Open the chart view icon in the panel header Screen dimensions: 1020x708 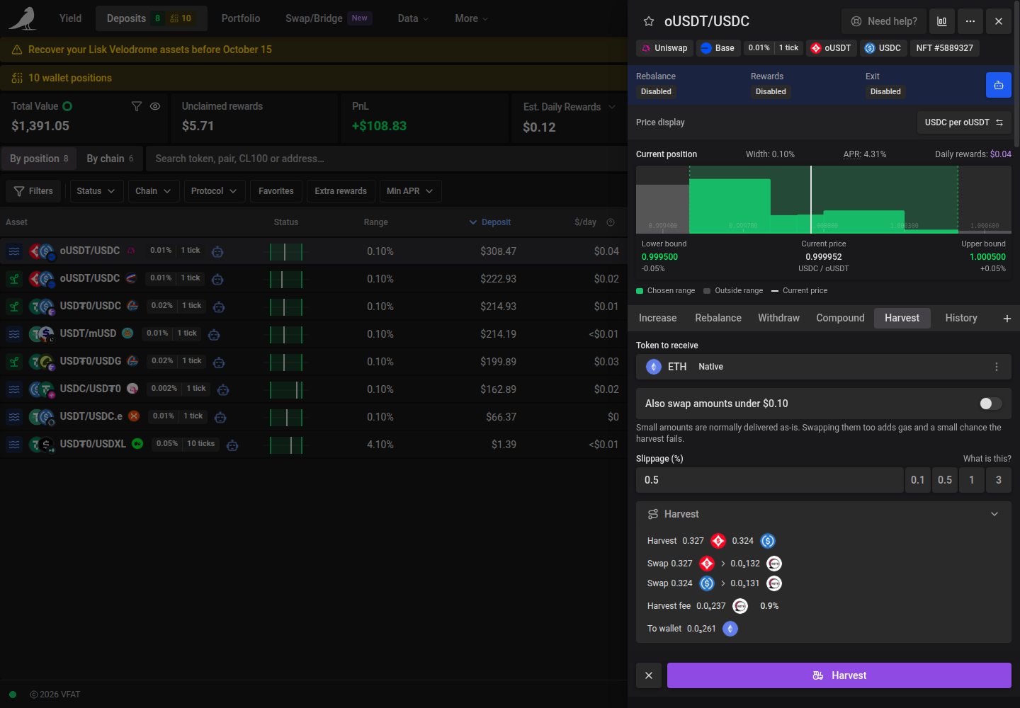(x=942, y=21)
